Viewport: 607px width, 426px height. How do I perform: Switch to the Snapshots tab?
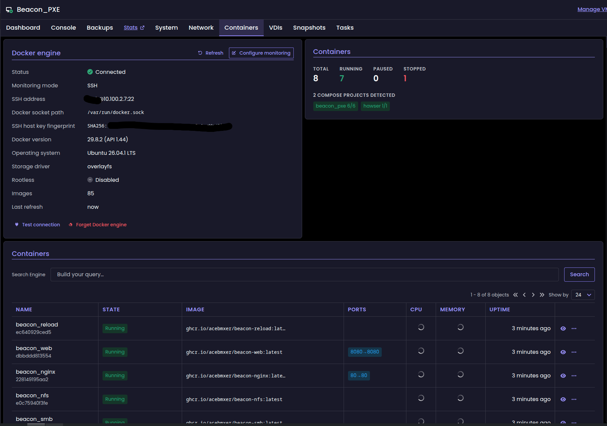309,28
